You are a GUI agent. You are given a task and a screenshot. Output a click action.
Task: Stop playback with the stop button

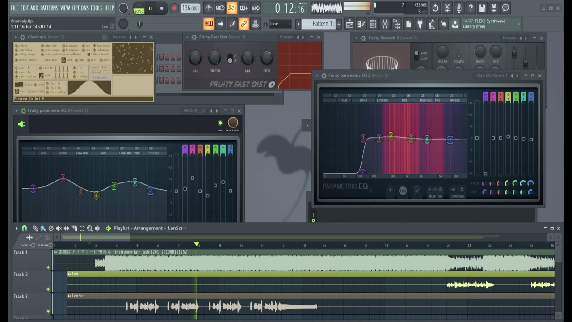tap(161, 8)
